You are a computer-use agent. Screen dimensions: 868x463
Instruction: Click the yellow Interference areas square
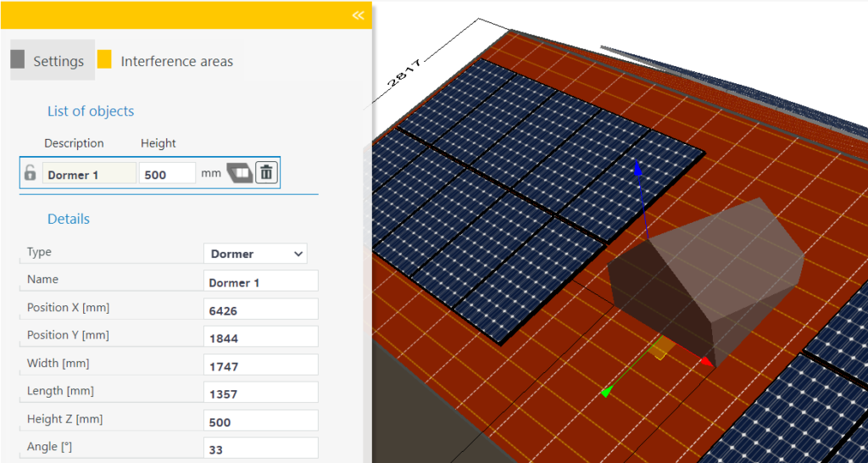coord(104,59)
